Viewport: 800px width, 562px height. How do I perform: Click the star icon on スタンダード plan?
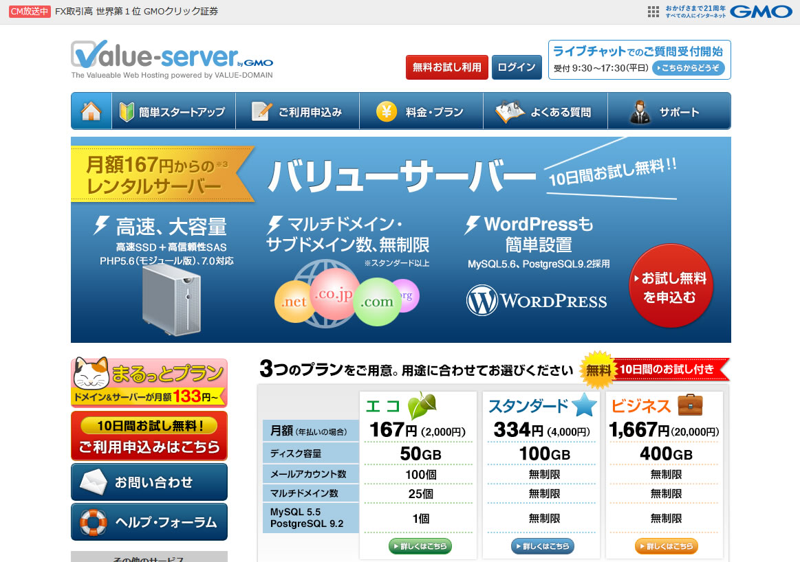click(x=584, y=405)
